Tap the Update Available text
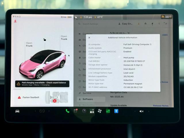 pos(118,106)
